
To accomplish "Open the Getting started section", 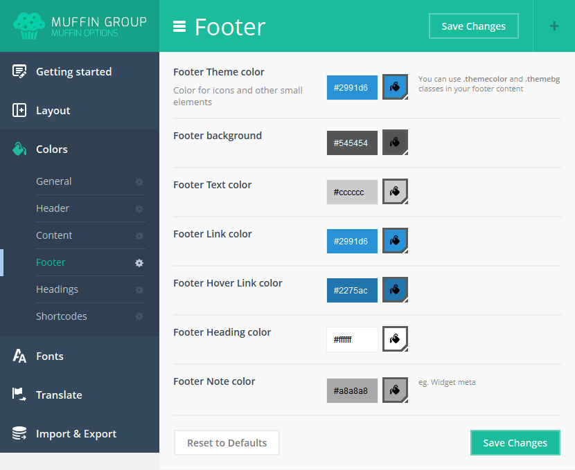I will pyautogui.click(x=73, y=72).
